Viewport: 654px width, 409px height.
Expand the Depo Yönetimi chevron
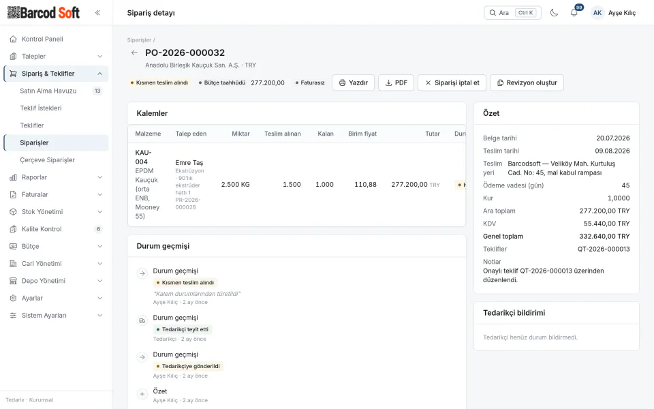coord(99,281)
